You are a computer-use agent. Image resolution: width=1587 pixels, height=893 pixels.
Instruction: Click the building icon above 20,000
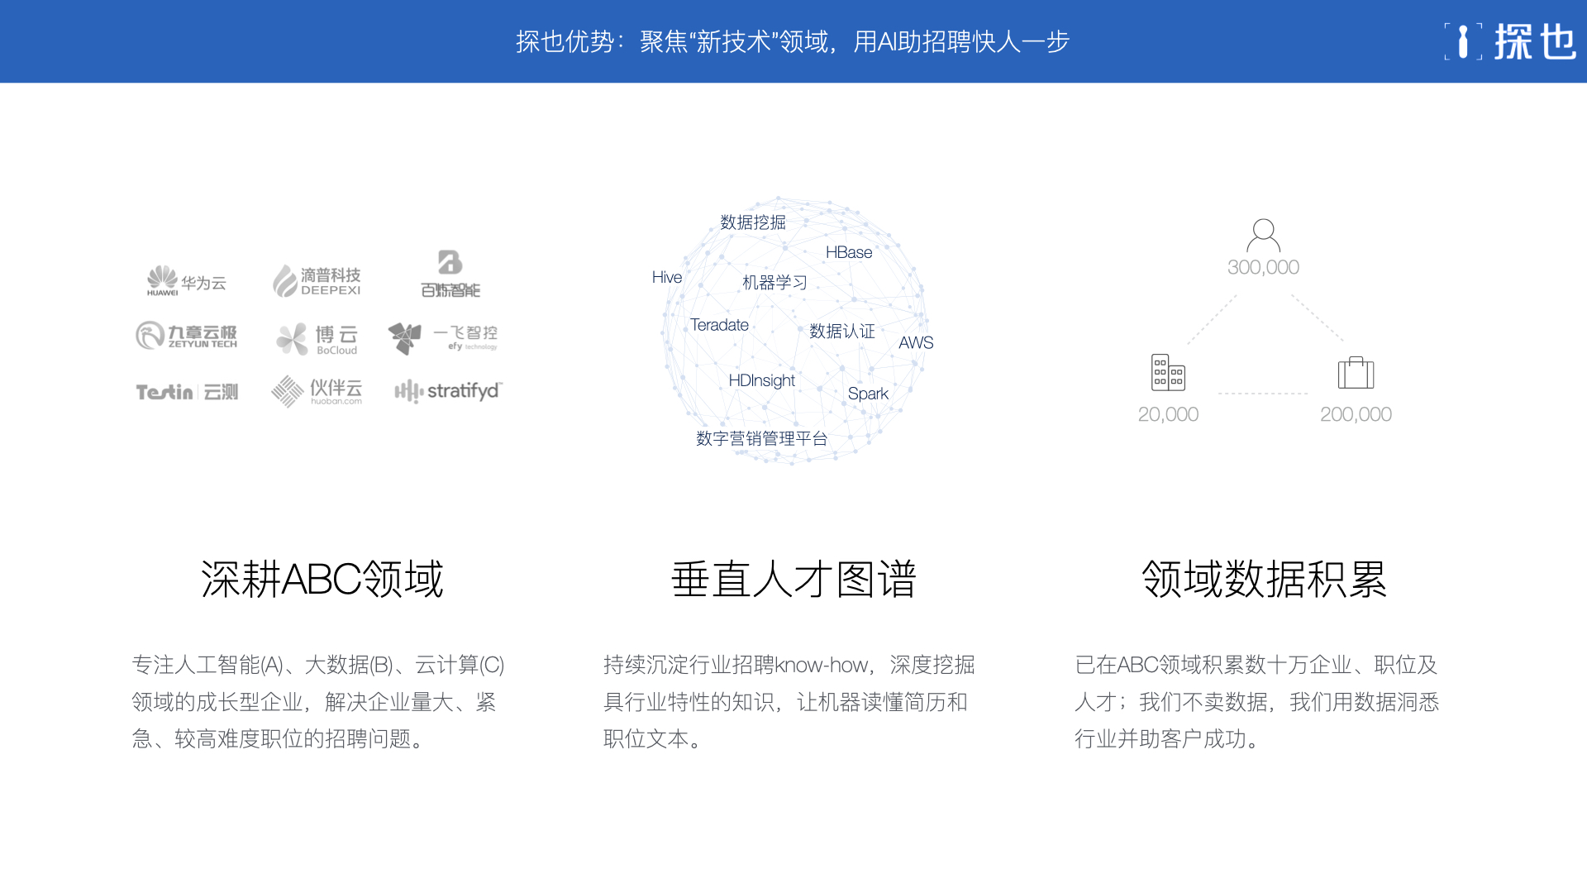tap(1168, 372)
